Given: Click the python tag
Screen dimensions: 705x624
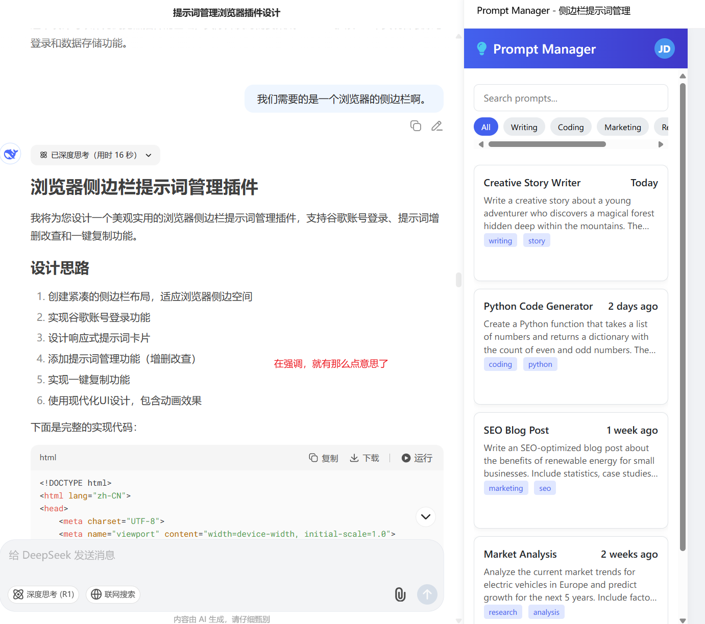Looking at the screenshot, I should click(540, 364).
